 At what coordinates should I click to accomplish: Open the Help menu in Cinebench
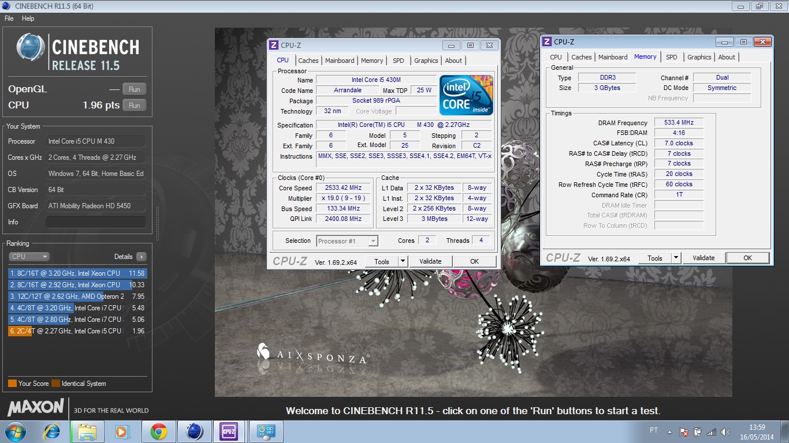click(x=28, y=18)
